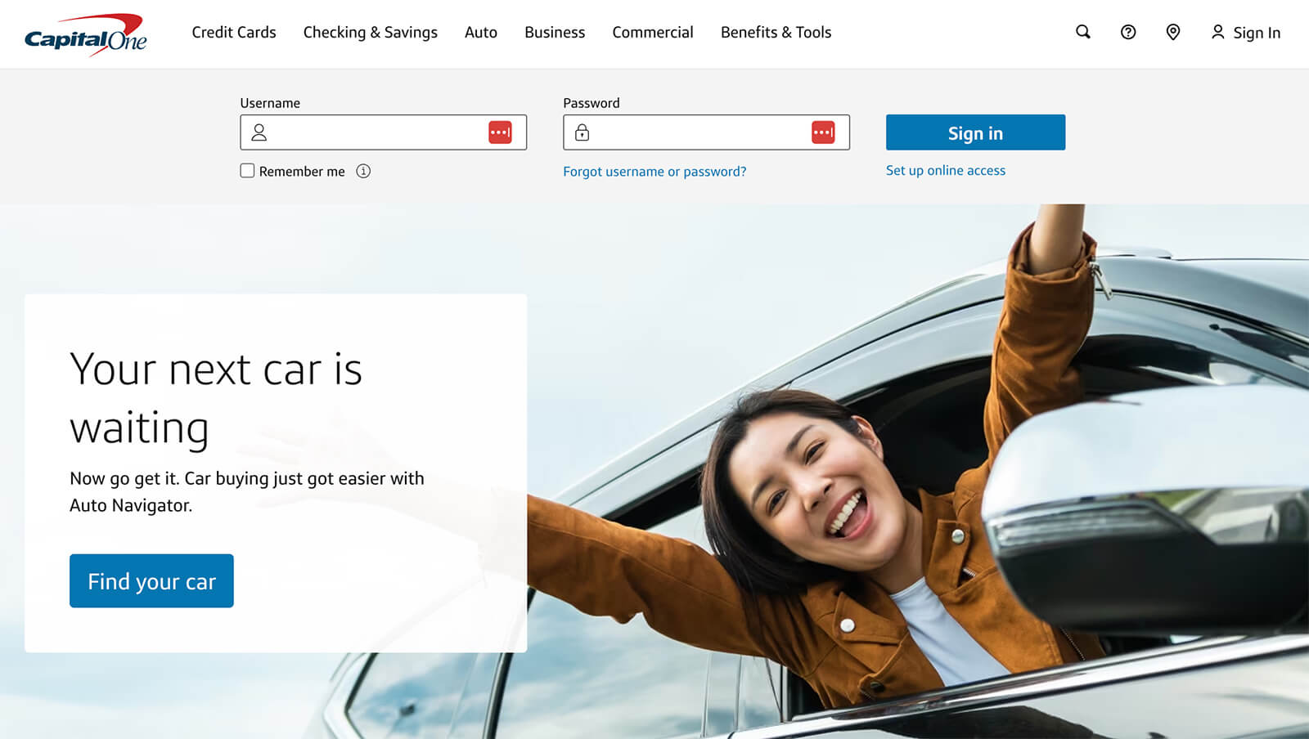The height and width of the screenshot is (739, 1309).
Task: Click the Capital One logo
Action: click(x=86, y=34)
